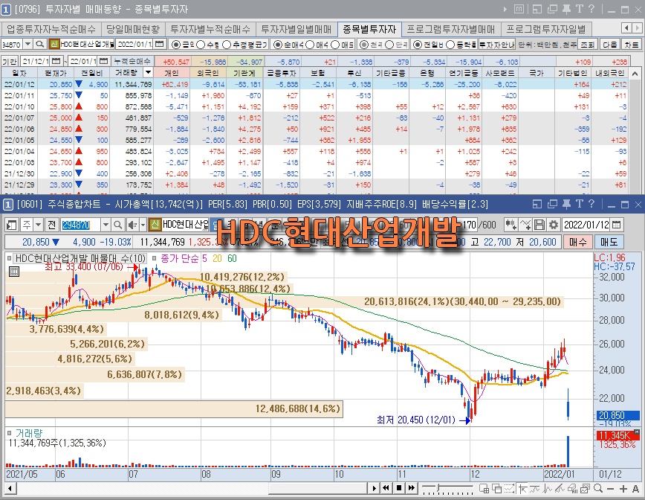645x500 pixels.
Task: Open 프로그램투자자별매매 tab
Action: click(x=451, y=29)
